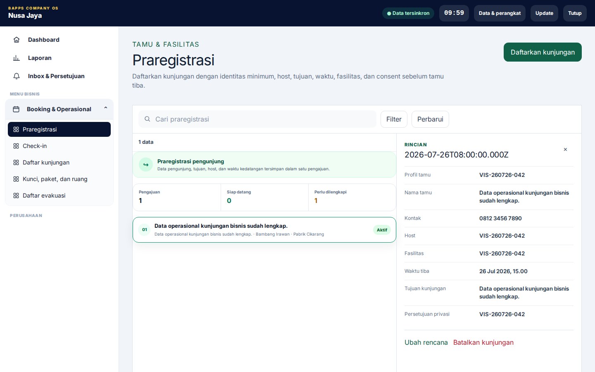
Task: Select the Pengajuan summary card
Action: point(177,197)
